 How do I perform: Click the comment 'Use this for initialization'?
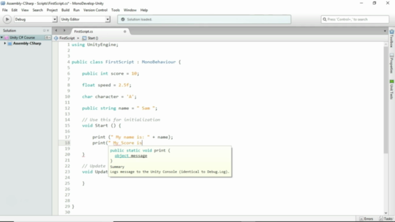(125, 120)
